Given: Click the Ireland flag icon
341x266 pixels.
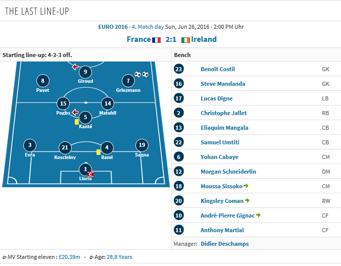Looking at the screenshot, I should pyautogui.click(x=185, y=40).
